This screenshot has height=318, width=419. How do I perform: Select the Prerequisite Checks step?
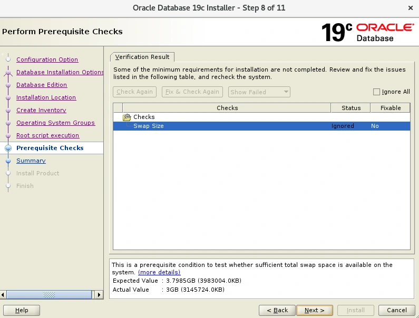click(x=50, y=148)
